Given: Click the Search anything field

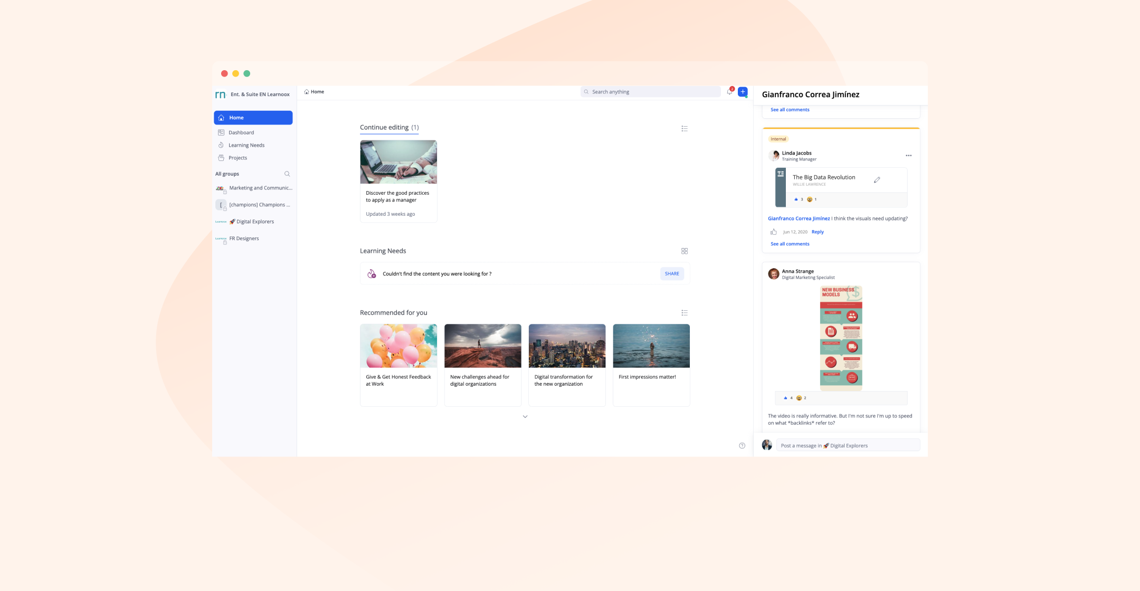Looking at the screenshot, I should tap(652, 92).
